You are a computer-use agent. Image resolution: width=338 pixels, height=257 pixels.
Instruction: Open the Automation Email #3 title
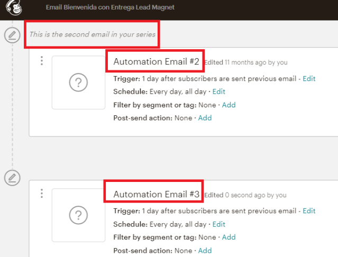[x=156, y=195]
